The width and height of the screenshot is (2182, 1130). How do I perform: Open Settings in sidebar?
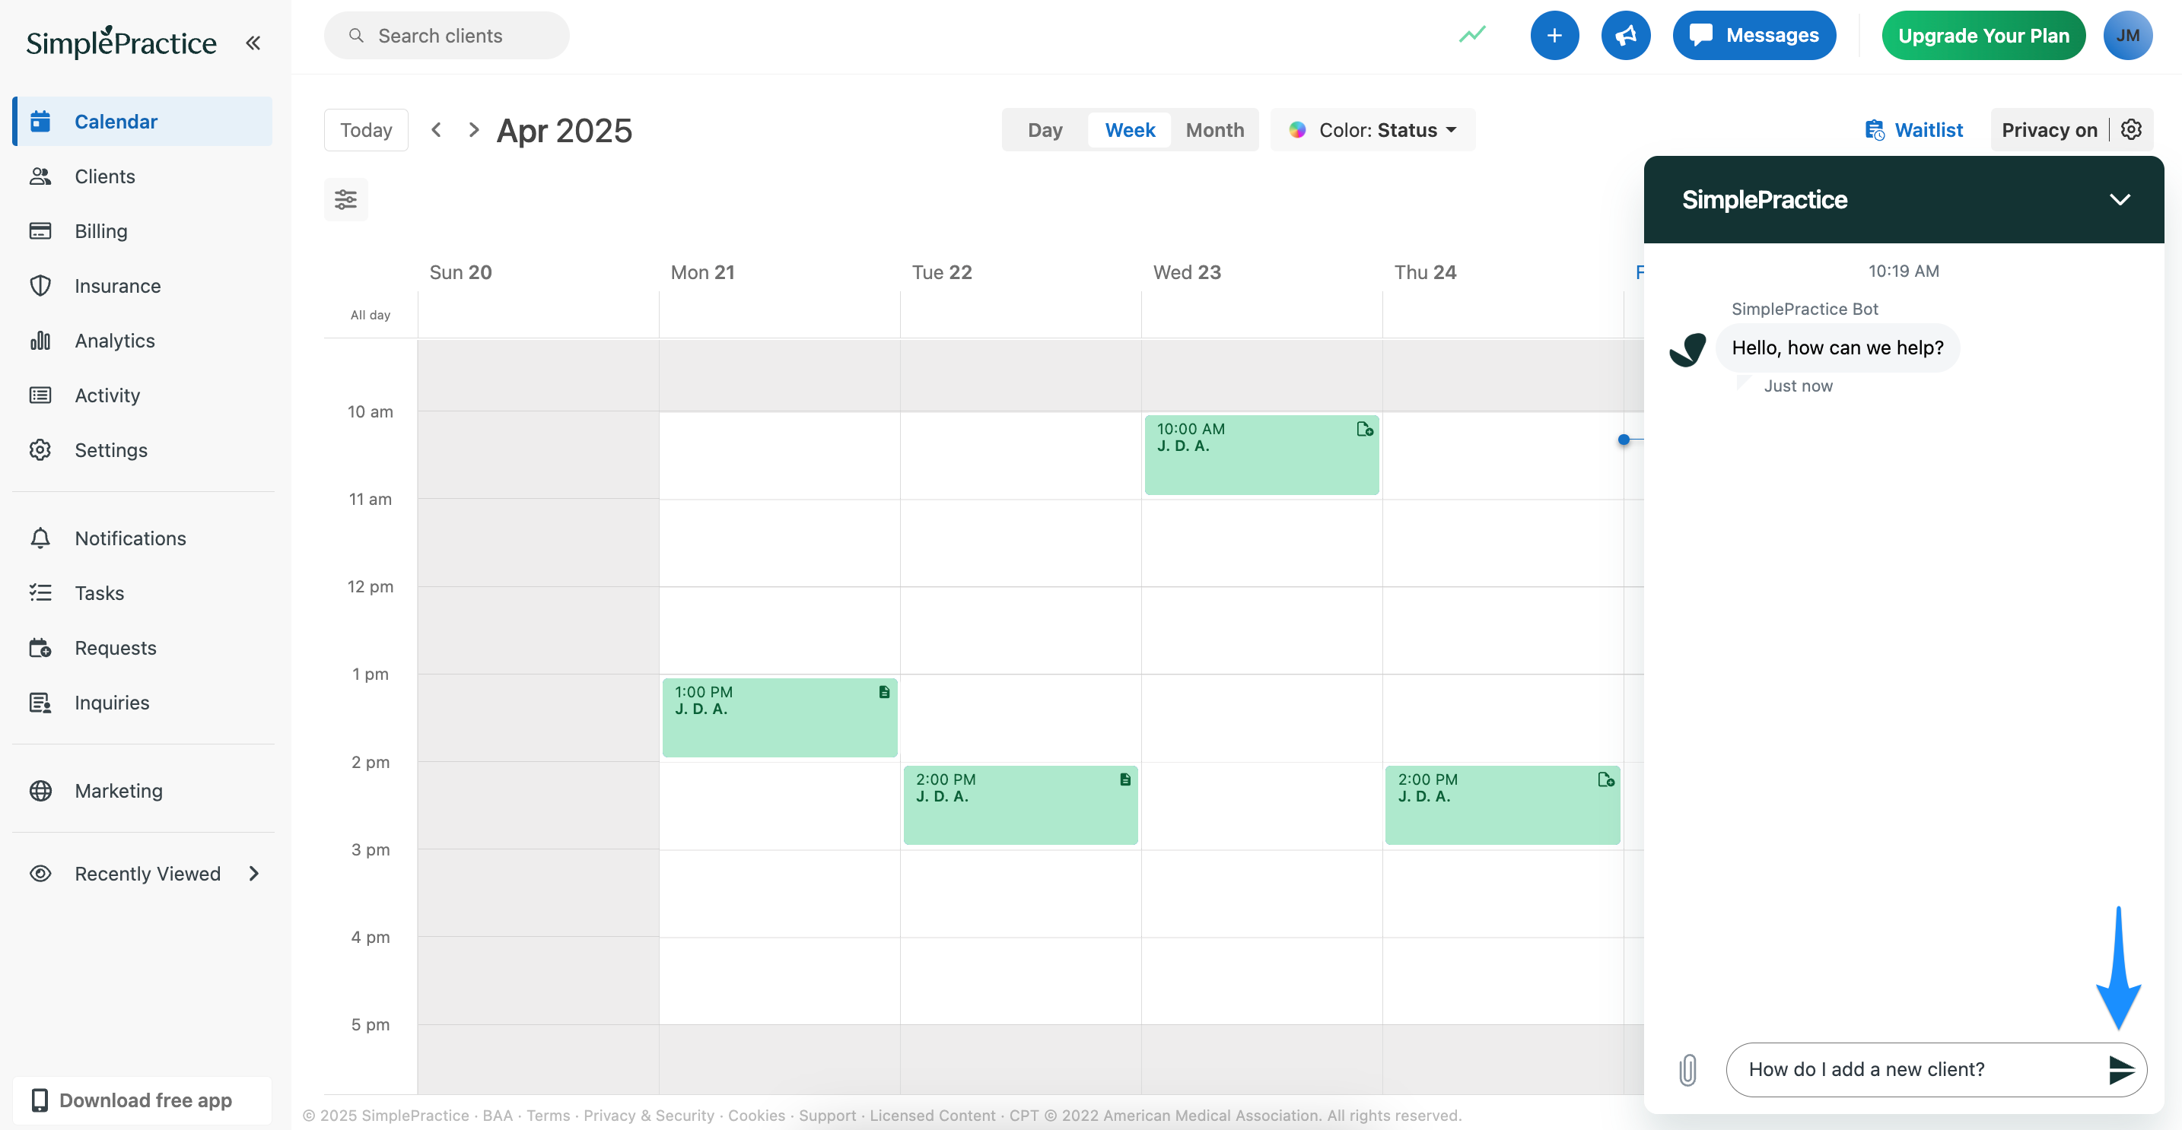[x=143, y=449]
